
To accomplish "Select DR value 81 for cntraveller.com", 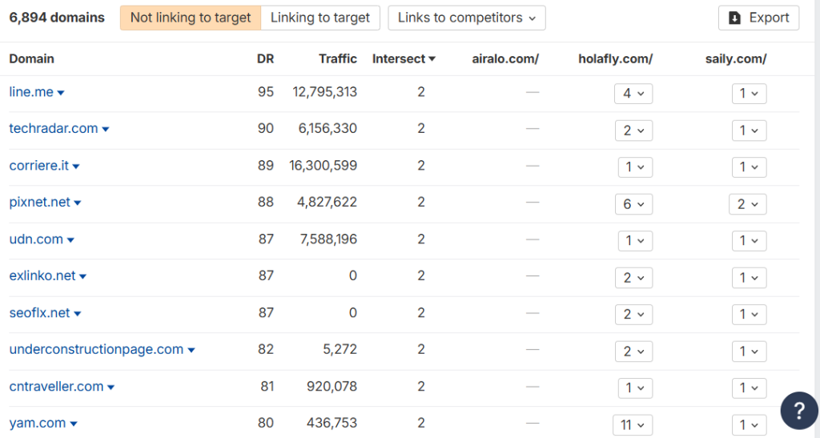I will tap(267, 387).
